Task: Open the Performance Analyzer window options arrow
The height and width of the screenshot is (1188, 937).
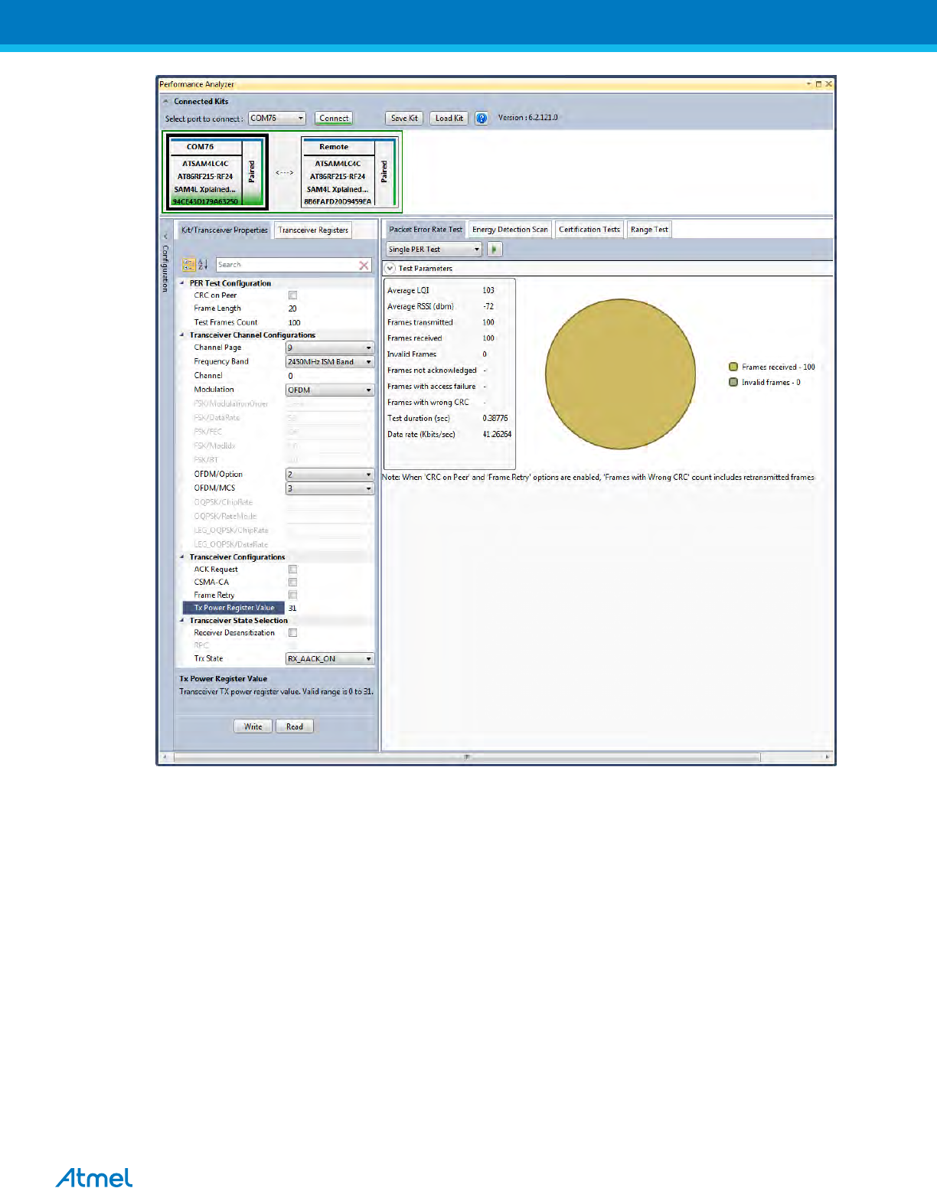Action: [x=808, y=84]
